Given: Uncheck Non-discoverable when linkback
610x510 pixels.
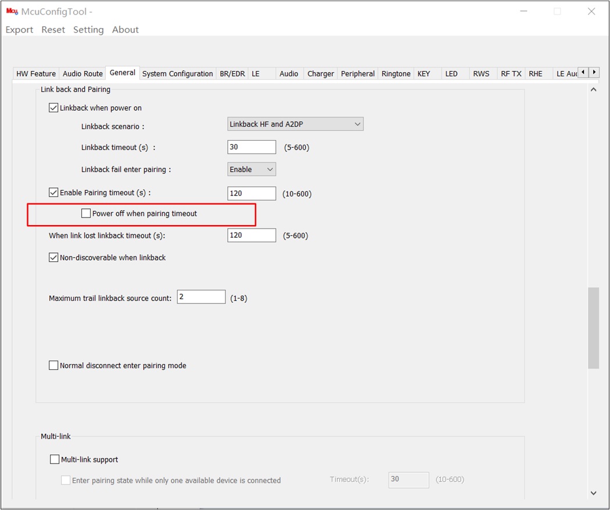Looking at the screenshot, I should [53, 258].
